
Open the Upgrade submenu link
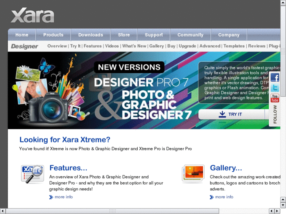[x=187, y=46]
